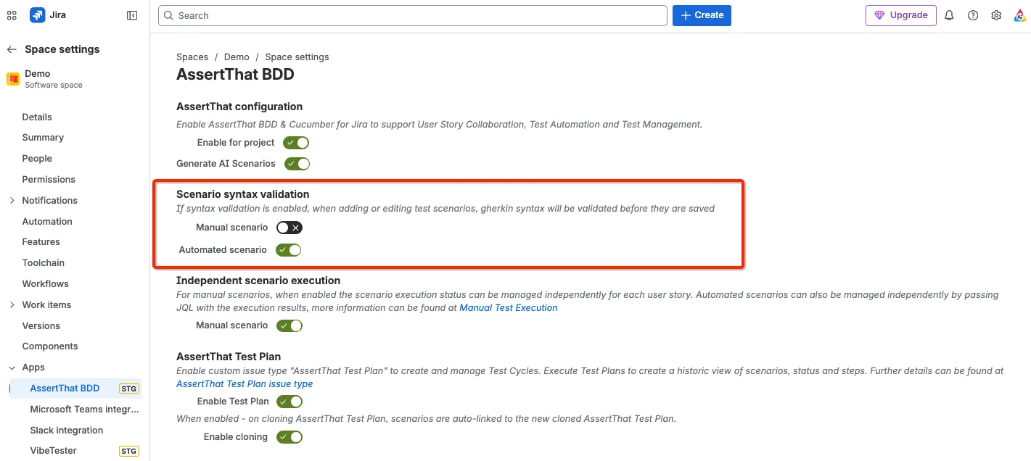Screen dimensions: 1031x461
Task: Open the Manual Test Execution link
Action: point(509,308)
